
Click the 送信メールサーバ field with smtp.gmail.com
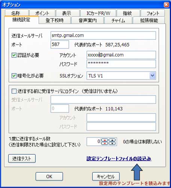coord(103,36)
